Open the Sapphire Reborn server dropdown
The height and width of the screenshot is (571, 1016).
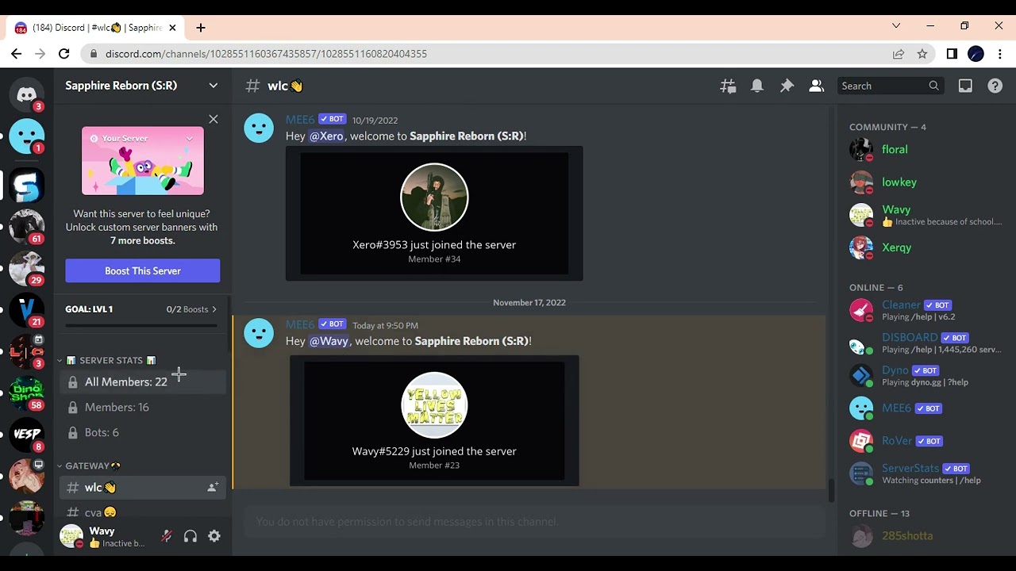(x=143, y=86)
